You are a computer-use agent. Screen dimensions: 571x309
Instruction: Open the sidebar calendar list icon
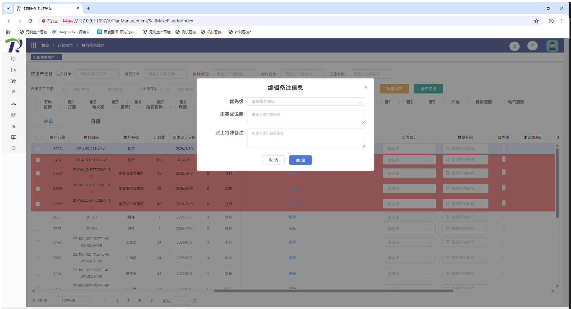(14, 148)
